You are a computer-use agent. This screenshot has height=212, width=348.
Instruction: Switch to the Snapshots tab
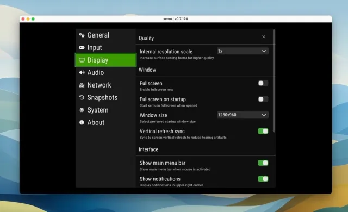coord(105,97)
